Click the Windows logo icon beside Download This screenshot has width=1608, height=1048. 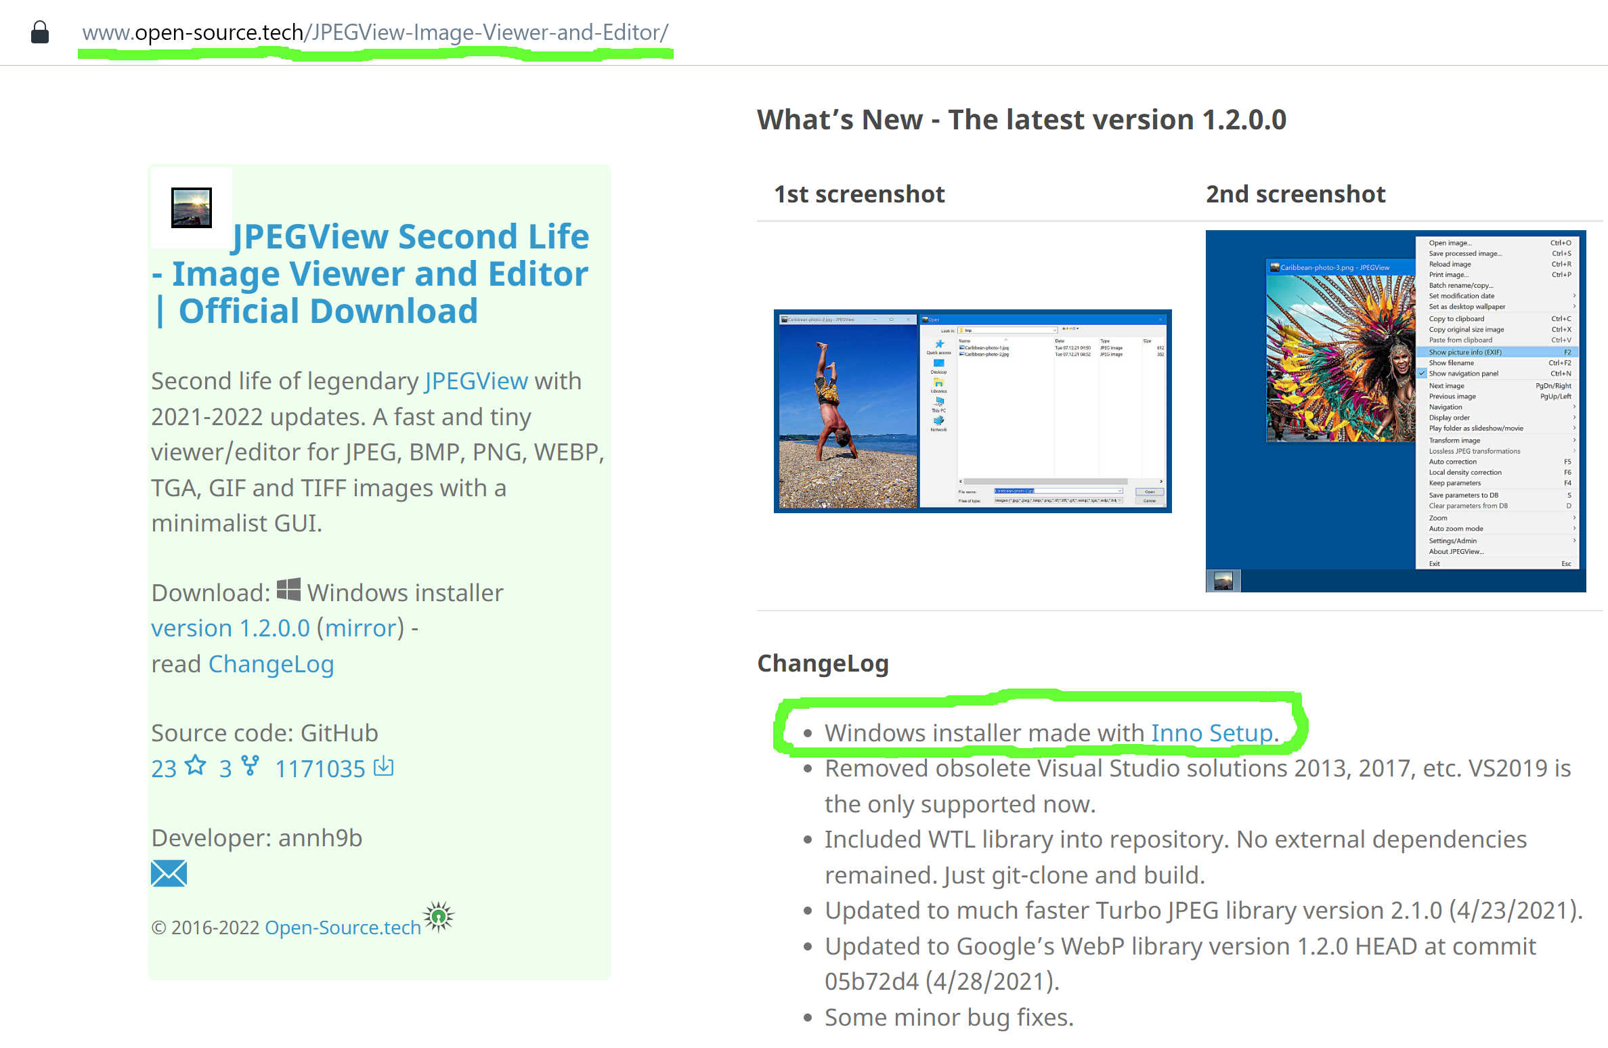point(288,590)
